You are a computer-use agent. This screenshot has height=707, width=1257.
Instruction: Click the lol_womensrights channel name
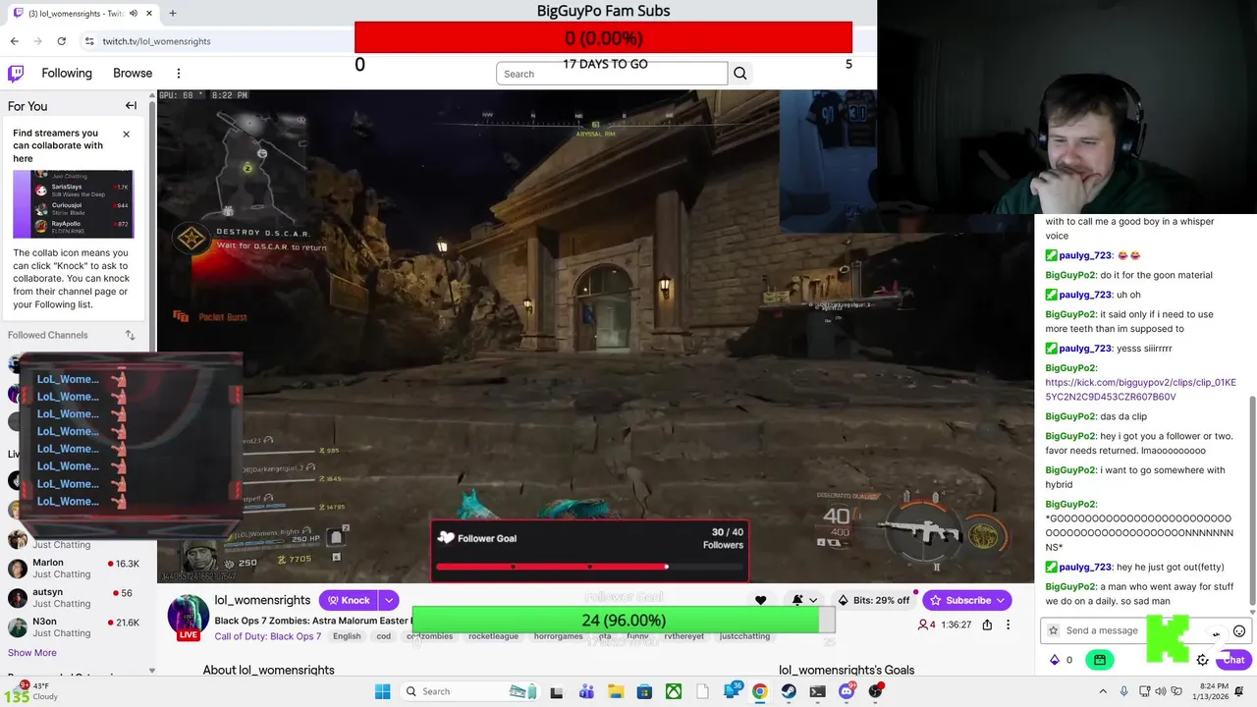[x=262, y=600]
